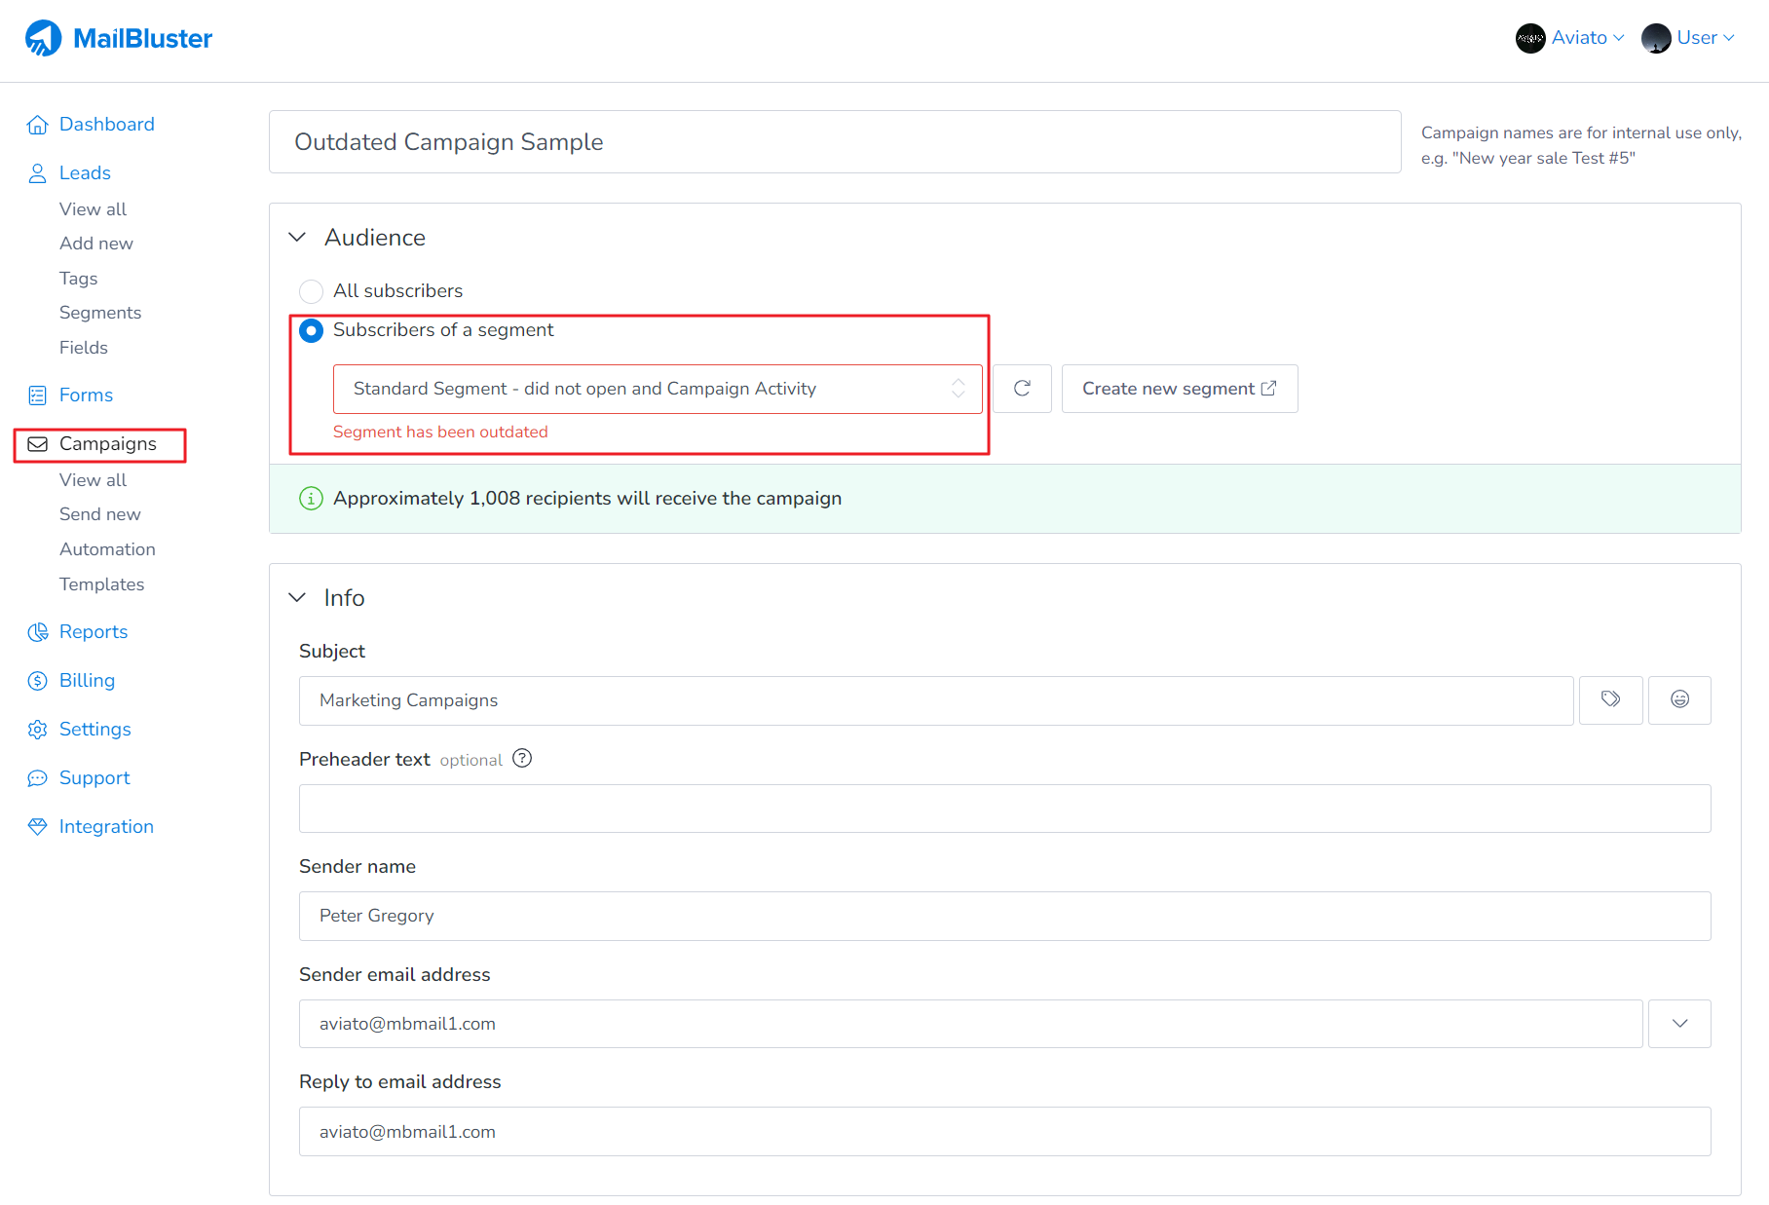Viewport: 1769px width, 1205px height.
Task: Click the Sender name input field
Action: pos(1004,916)
